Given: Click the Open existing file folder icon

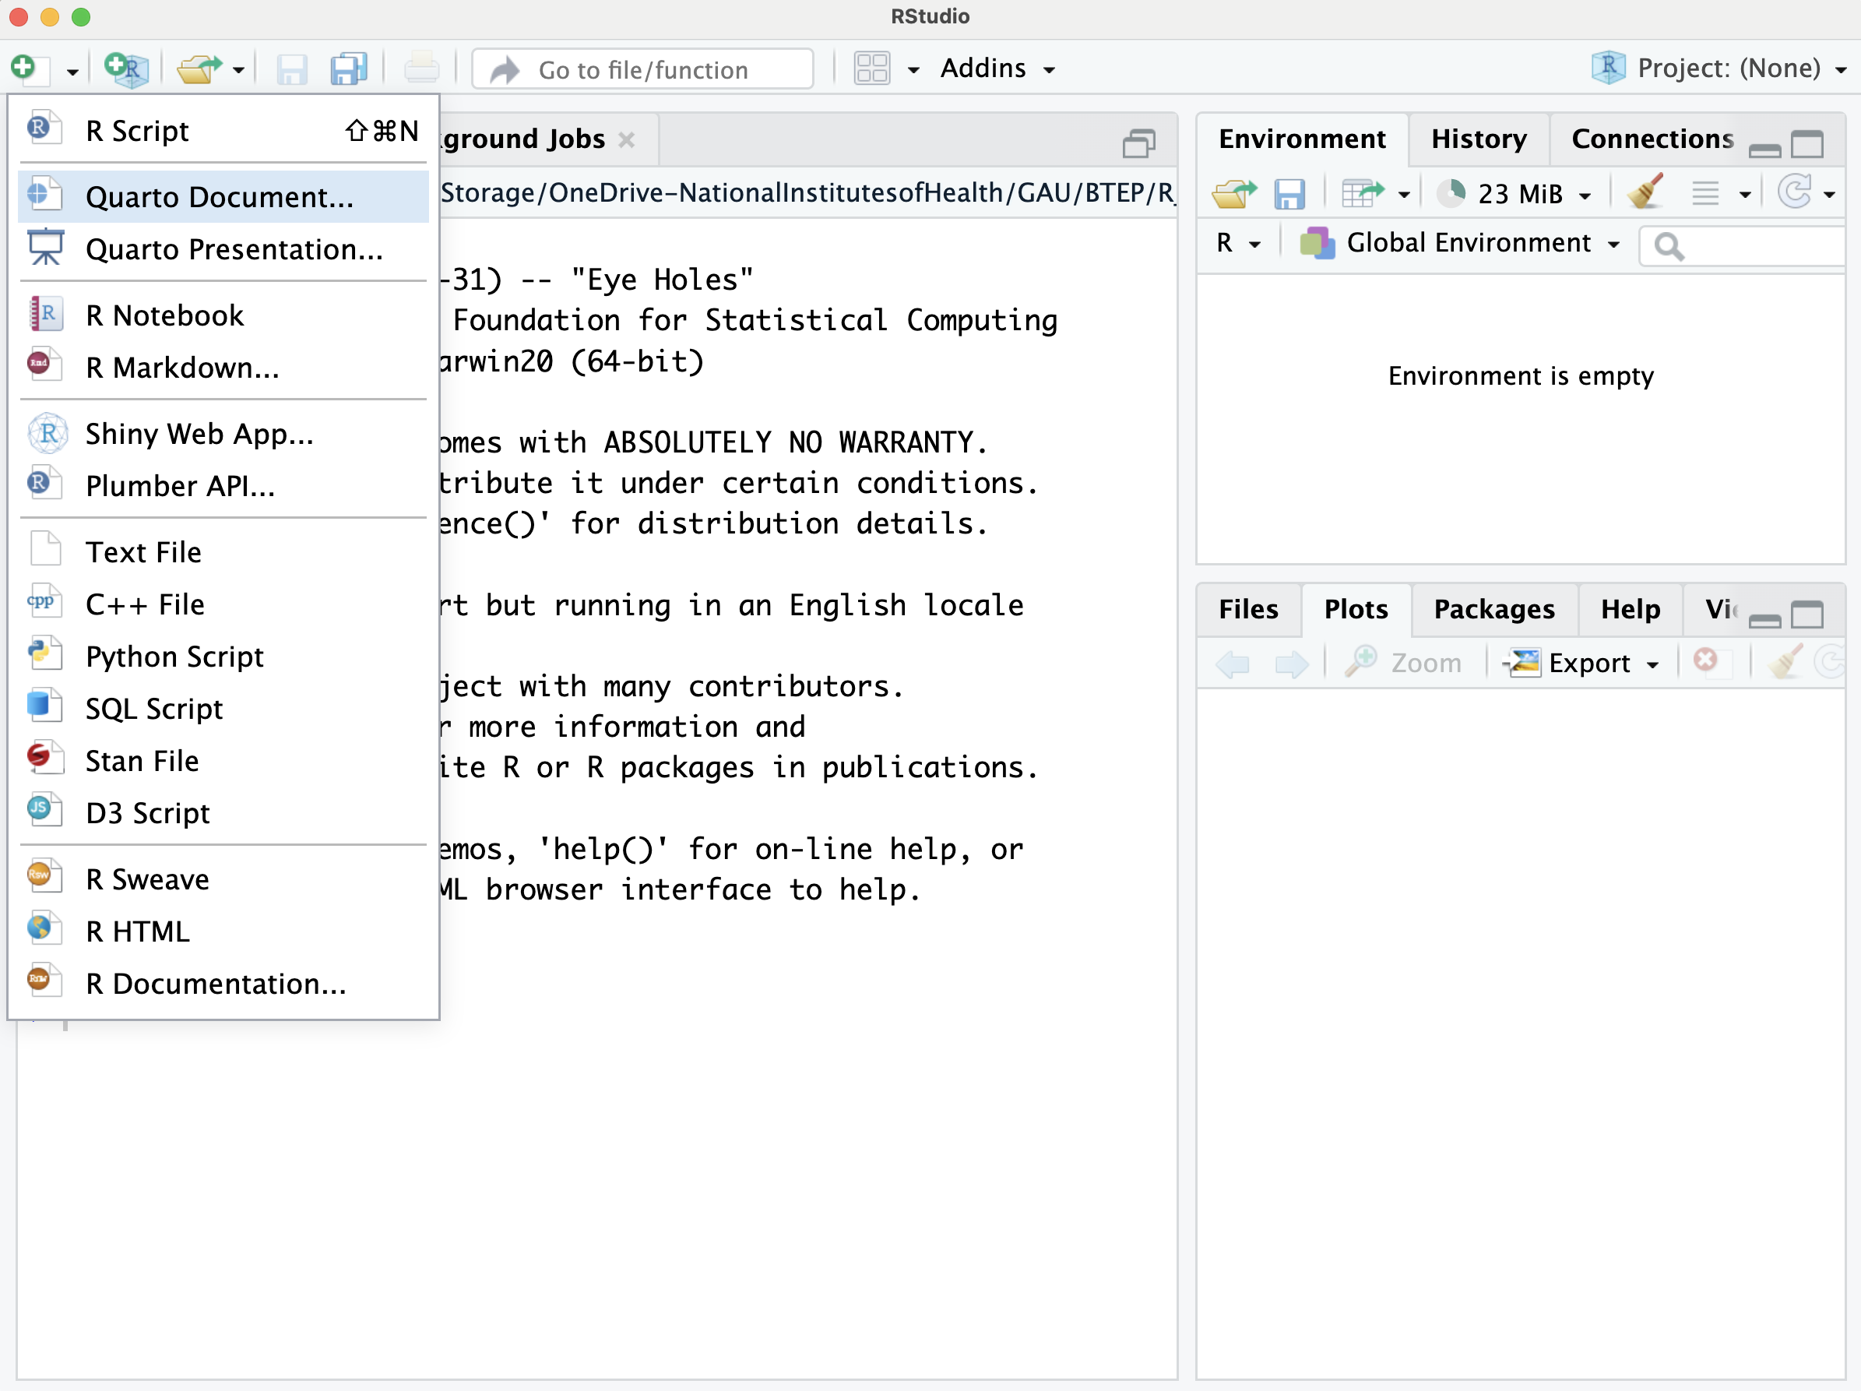Looking at the screenshot, I should pos(199,69).
